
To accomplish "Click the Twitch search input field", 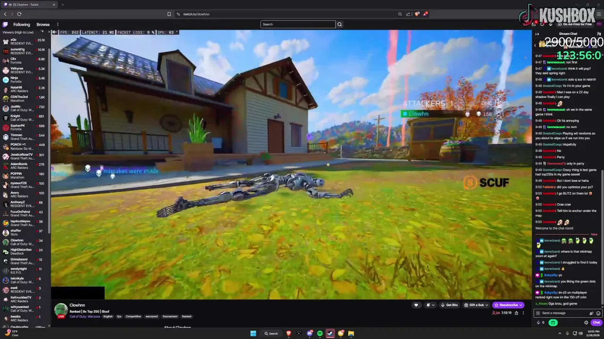I will point(298,24).
